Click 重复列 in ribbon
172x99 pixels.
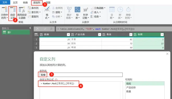point(33,17)
